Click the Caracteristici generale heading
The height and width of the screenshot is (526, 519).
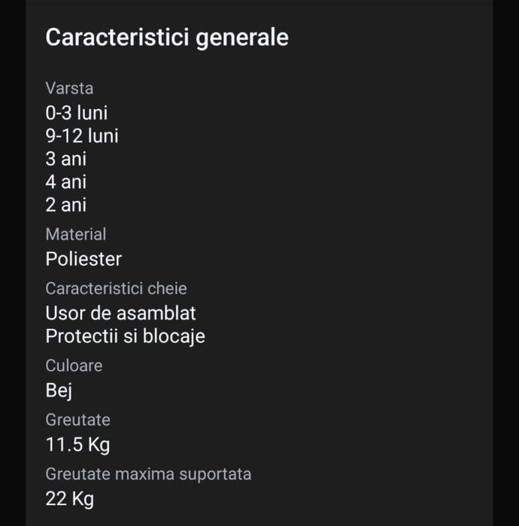pyautogui.click(x=167, y=38)
